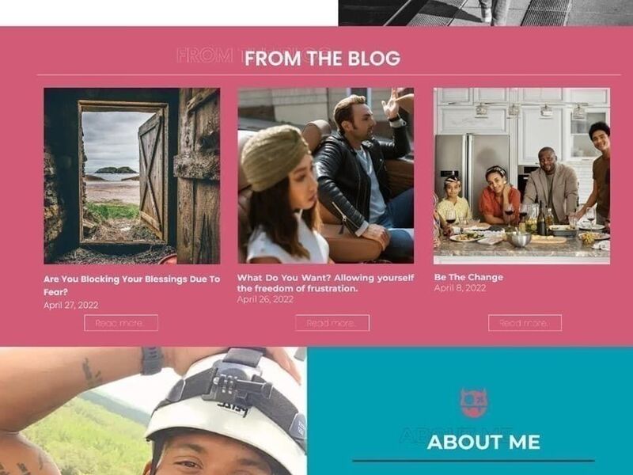Open the wooden barn door blog thumbnail
Screen dimensions: 633x475
(x=132, y=176)
